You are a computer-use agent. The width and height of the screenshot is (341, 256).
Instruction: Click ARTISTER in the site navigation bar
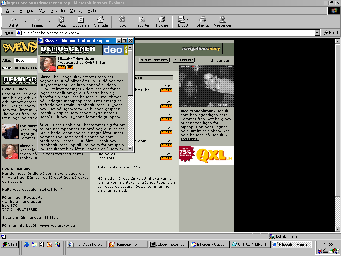tap(23, 68)
